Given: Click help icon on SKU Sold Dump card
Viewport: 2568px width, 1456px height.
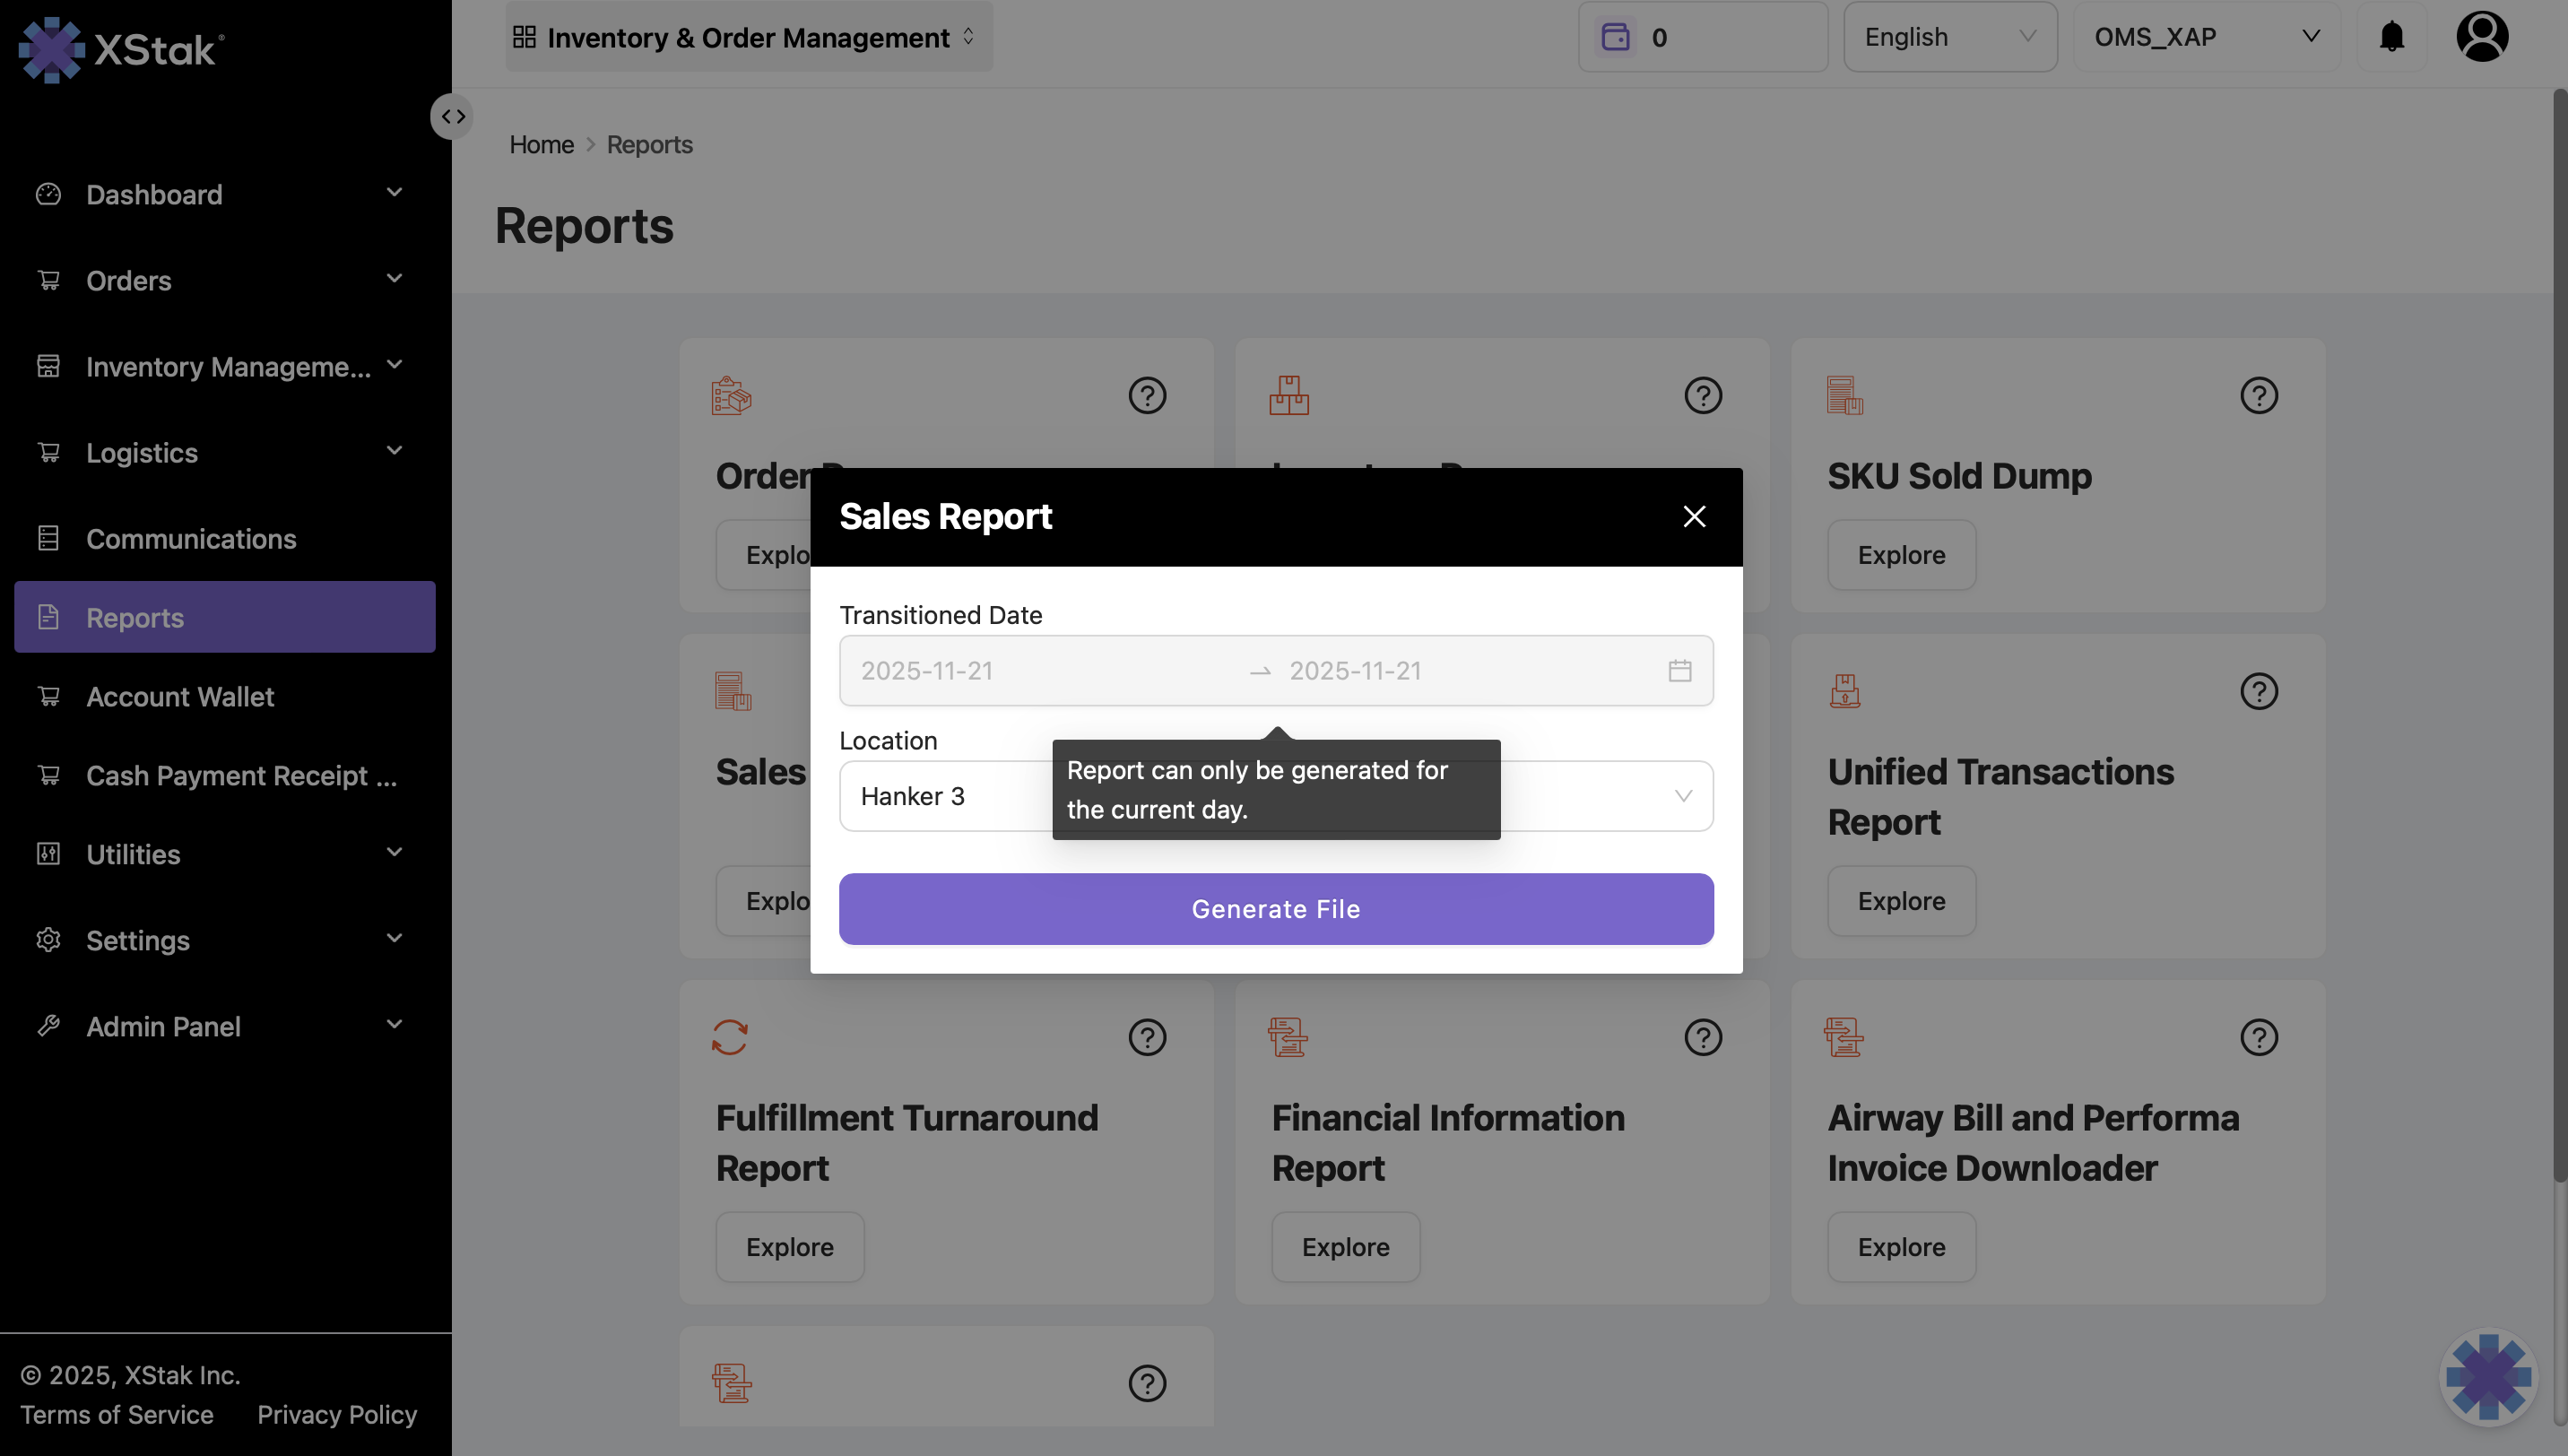Looking at the screenshot, I should click(x=2258, y=395).
